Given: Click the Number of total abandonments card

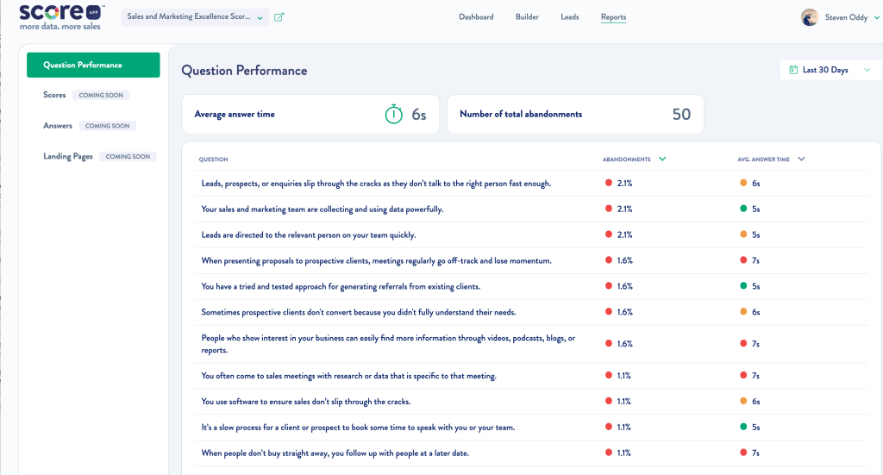Looking at the screenshot, I should point(575,115).
